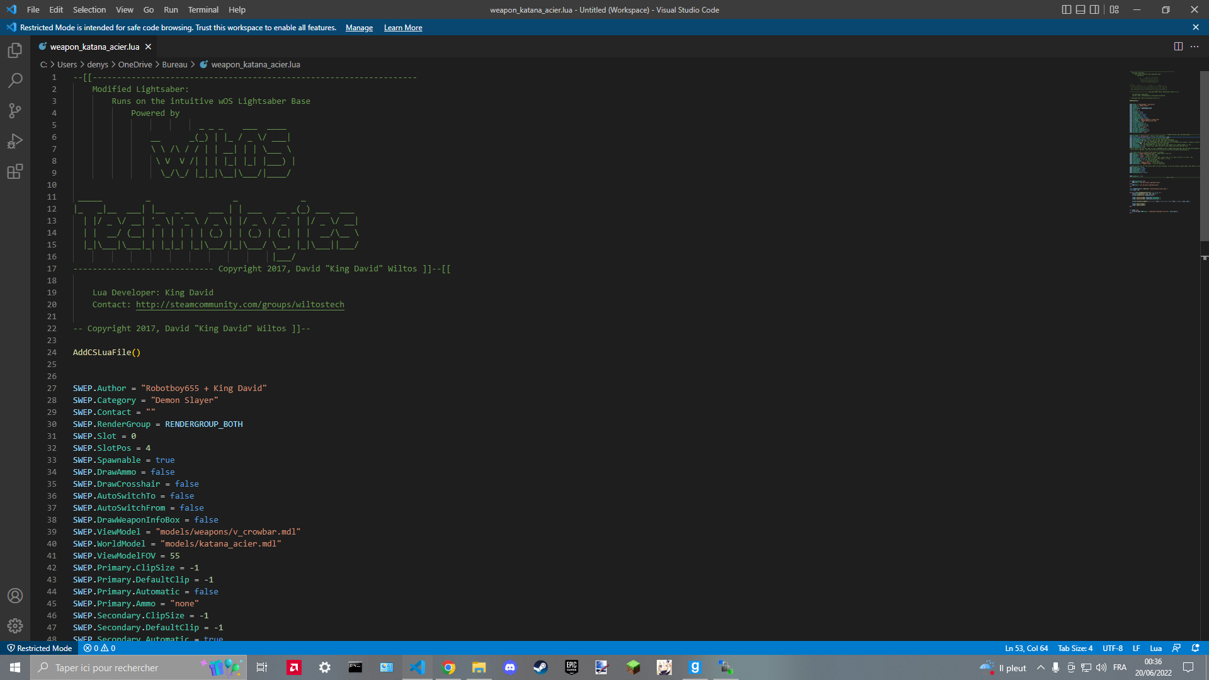
Task: Open the Help menu
Action: 237,9
